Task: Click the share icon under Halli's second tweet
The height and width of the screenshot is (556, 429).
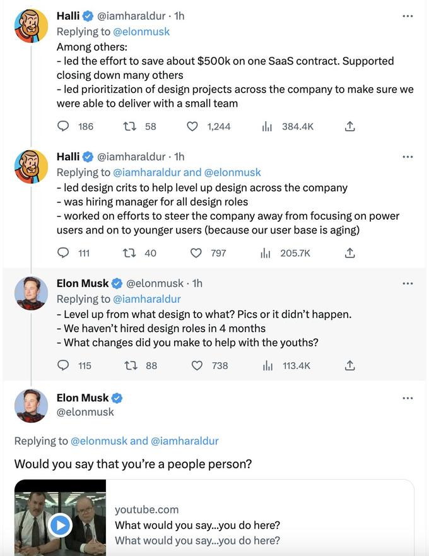Action: coord(349,253)
